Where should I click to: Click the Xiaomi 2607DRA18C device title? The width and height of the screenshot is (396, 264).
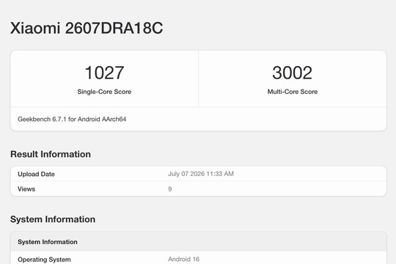click(x=87, y=28)
